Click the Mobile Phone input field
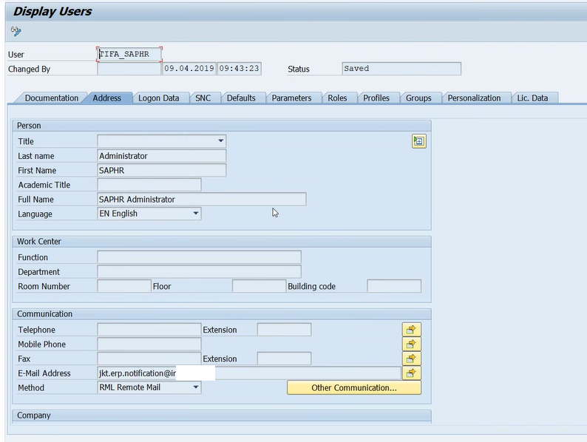The width and height of the screenshot is (587, 442). pyautogui.click(x=149, y=344)
